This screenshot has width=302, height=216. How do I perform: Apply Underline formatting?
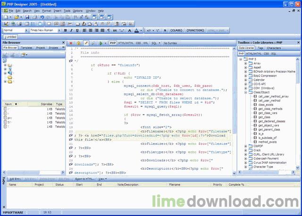tap(77, 30)
